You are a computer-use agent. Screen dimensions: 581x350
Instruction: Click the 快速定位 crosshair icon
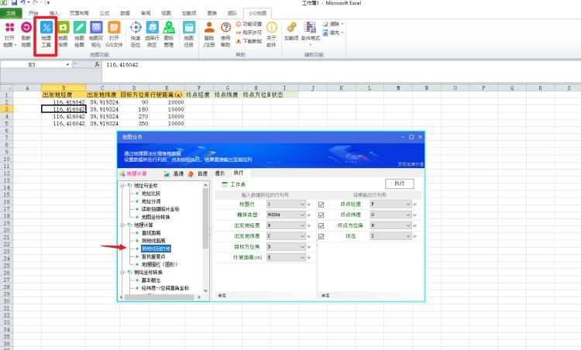136,36
